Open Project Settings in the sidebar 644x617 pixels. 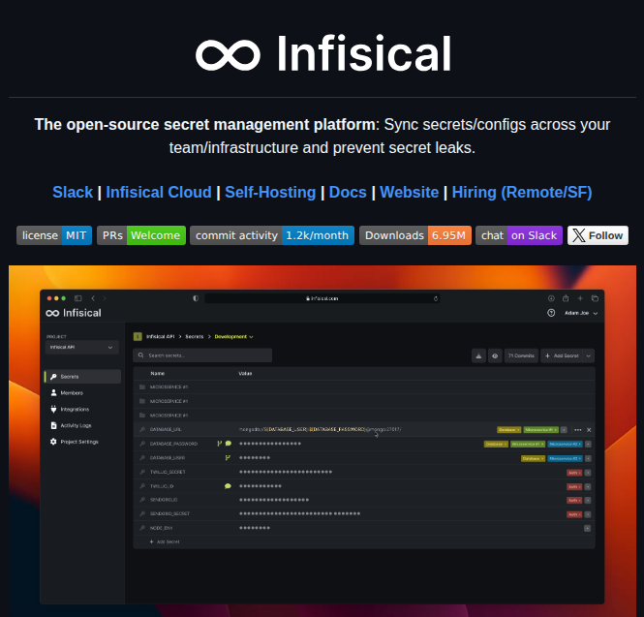[79, 442]
